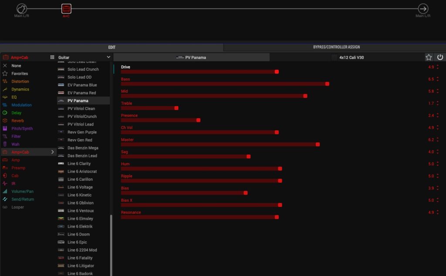Select None to clear the block

(x=16, y=66)
